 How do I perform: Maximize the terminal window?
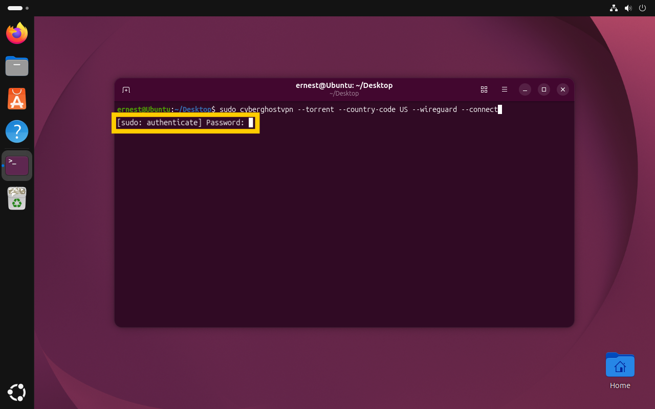pos(544,89)
